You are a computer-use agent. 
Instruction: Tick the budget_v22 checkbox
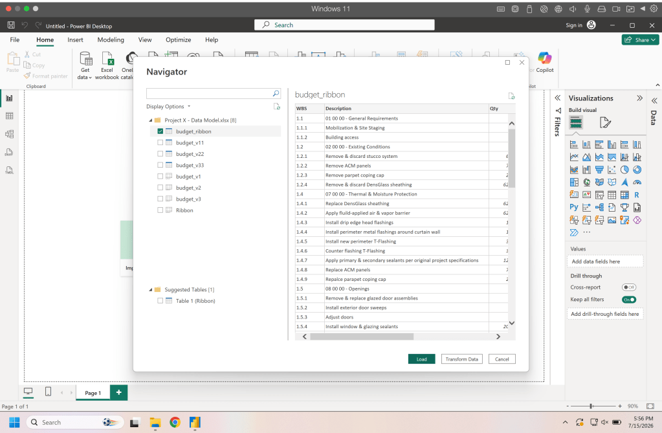coord(160,154)
